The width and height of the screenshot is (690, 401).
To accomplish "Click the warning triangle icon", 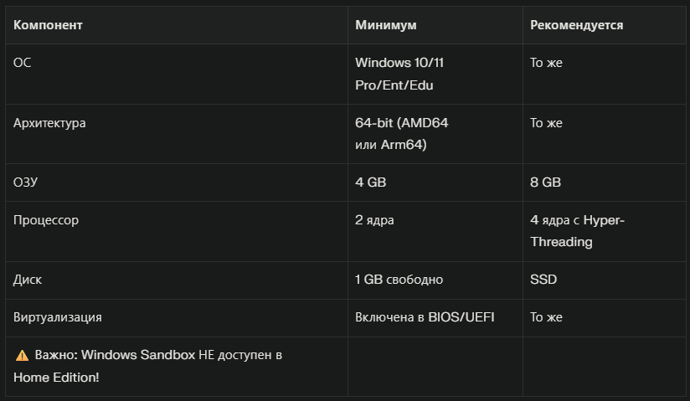I will click(22, 356).
